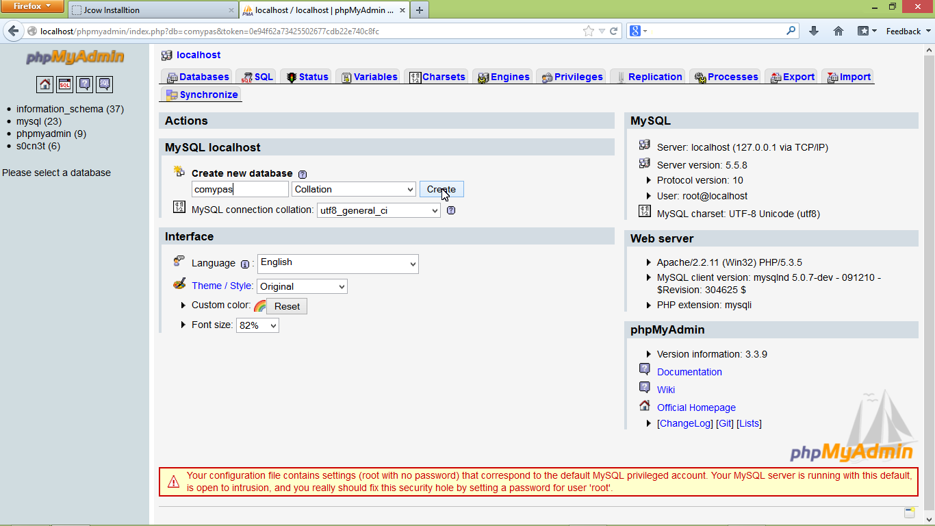Switch to Jcow Installtion browser tab
The image size is (935, 526).
point(152,10)
